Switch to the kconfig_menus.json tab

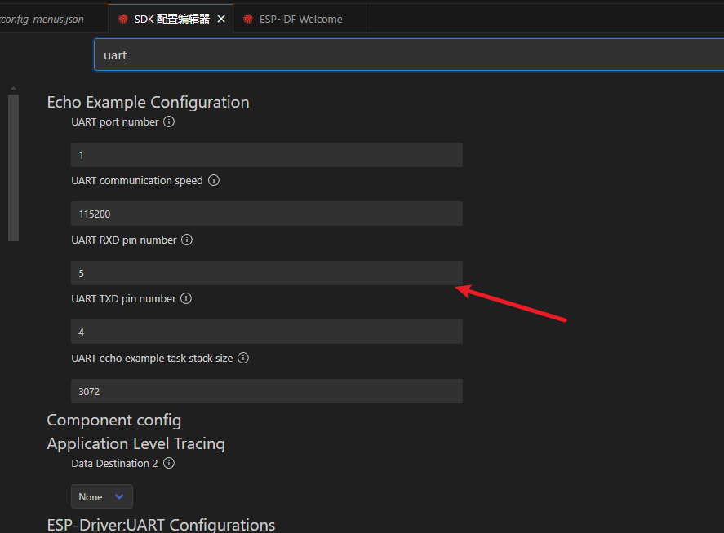(42, 19)
